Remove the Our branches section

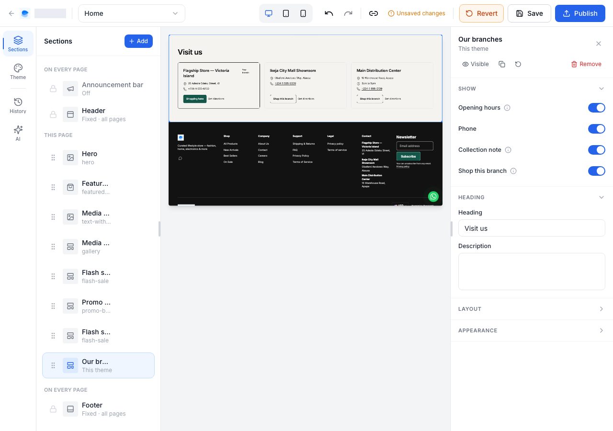point(586,64)
